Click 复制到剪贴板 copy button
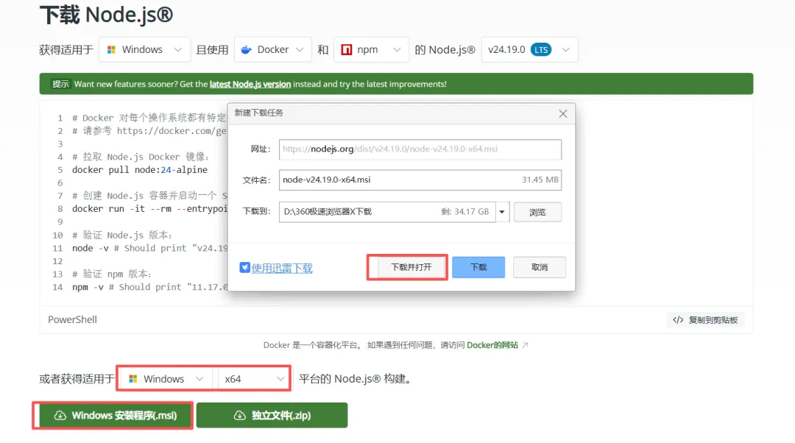 [x=705, y=320]
